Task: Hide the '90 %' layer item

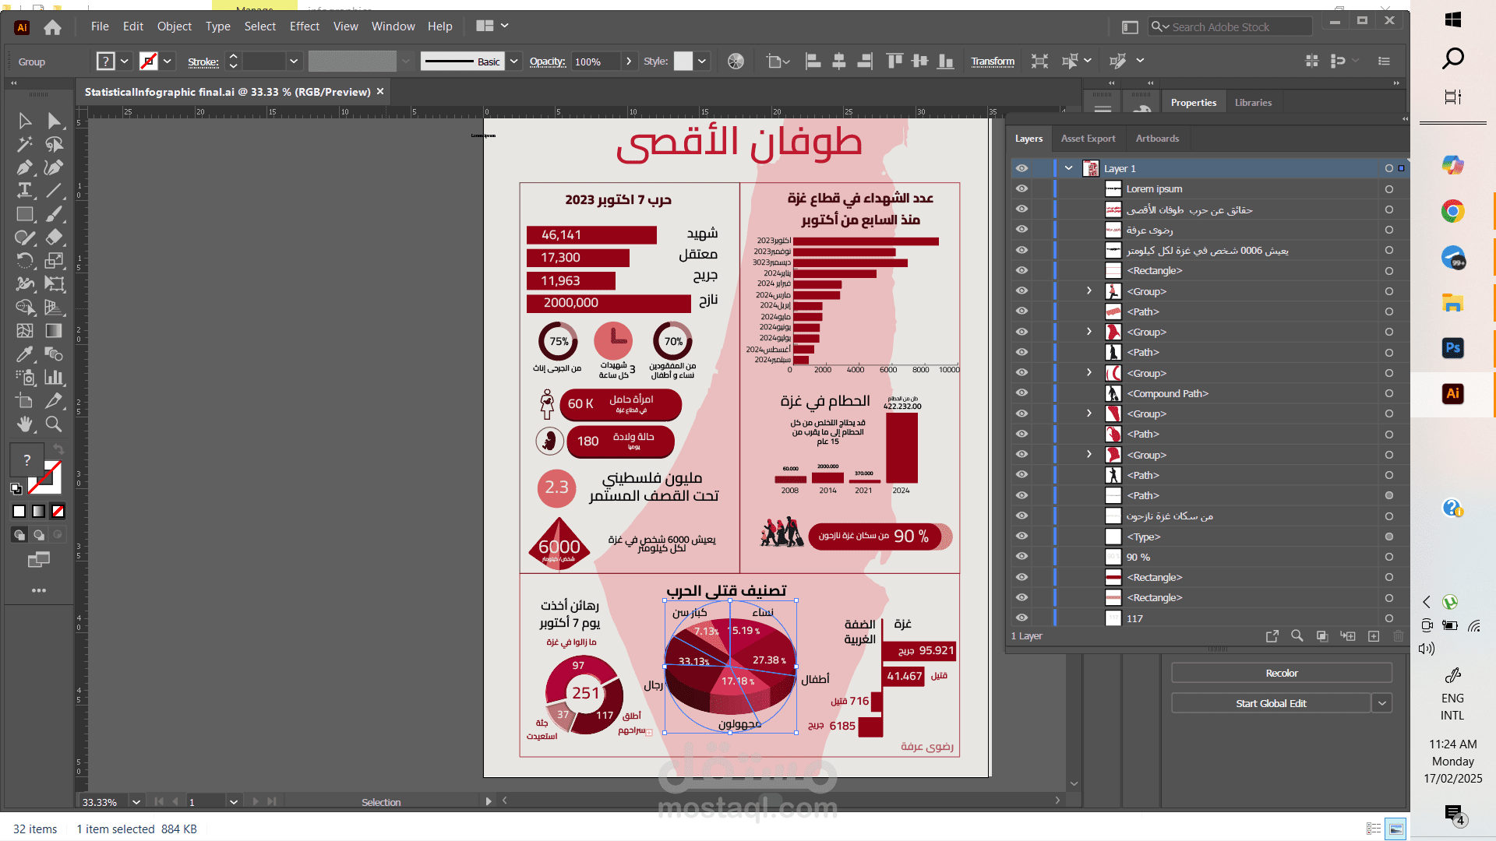Action: coord(1021,557)
